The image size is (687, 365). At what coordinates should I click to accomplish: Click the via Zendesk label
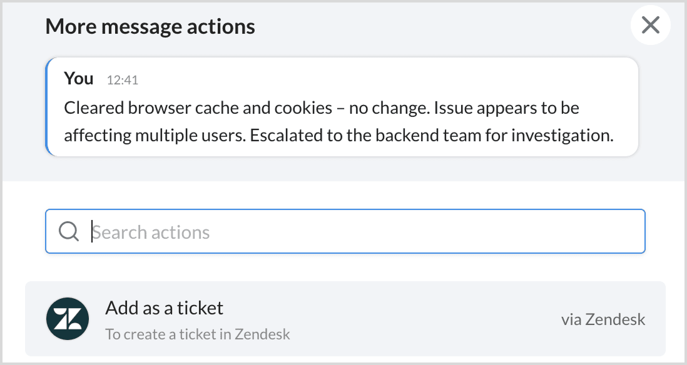click(x=603, y=320)
